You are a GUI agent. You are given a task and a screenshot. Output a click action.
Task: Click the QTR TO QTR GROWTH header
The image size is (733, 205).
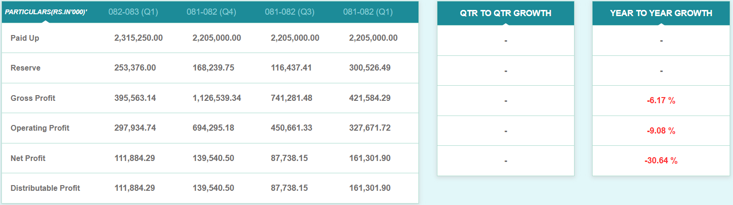[x=505, y=13]
